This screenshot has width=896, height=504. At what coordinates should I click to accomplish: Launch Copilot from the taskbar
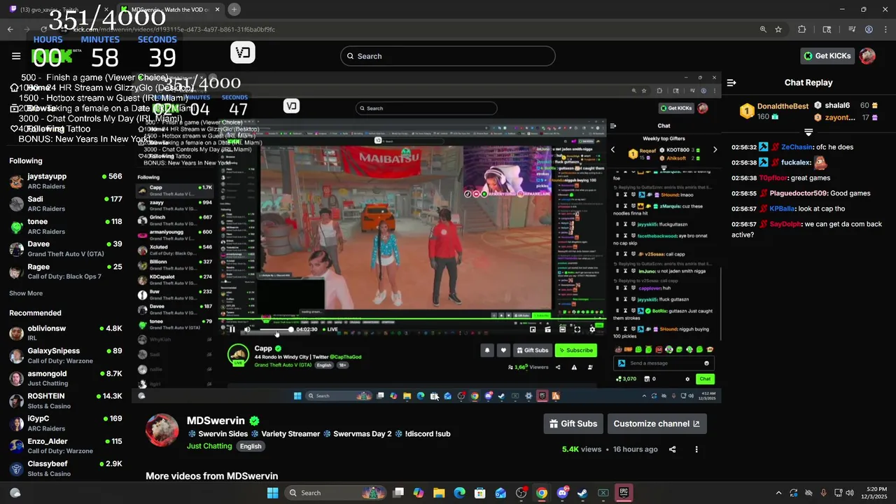click(x=419, y=493)
